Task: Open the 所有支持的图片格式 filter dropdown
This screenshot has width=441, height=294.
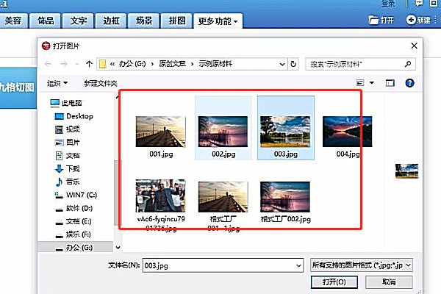Action: pyautogui.click(x=362, y=265)
